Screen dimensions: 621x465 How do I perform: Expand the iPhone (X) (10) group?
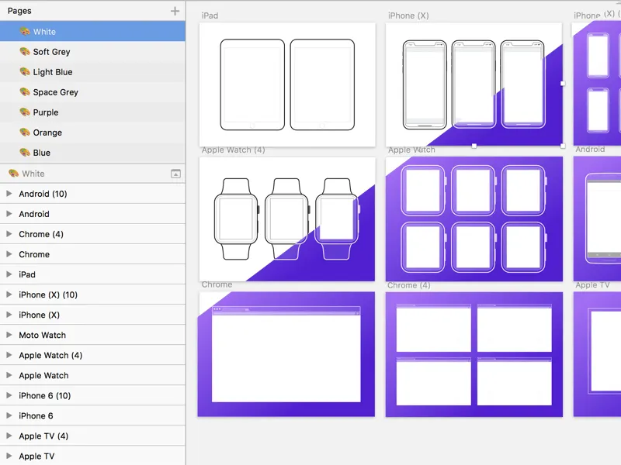[9, 294]
